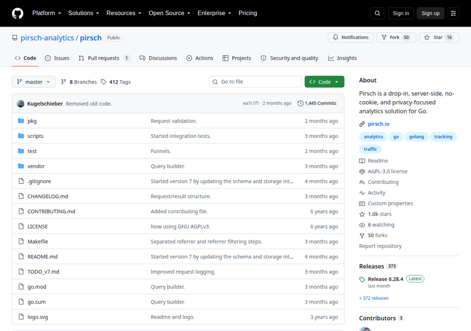This screenshot has width=471, height=331.
Task: Expand the Enterprise menu
Action: [x=214, y=13]
